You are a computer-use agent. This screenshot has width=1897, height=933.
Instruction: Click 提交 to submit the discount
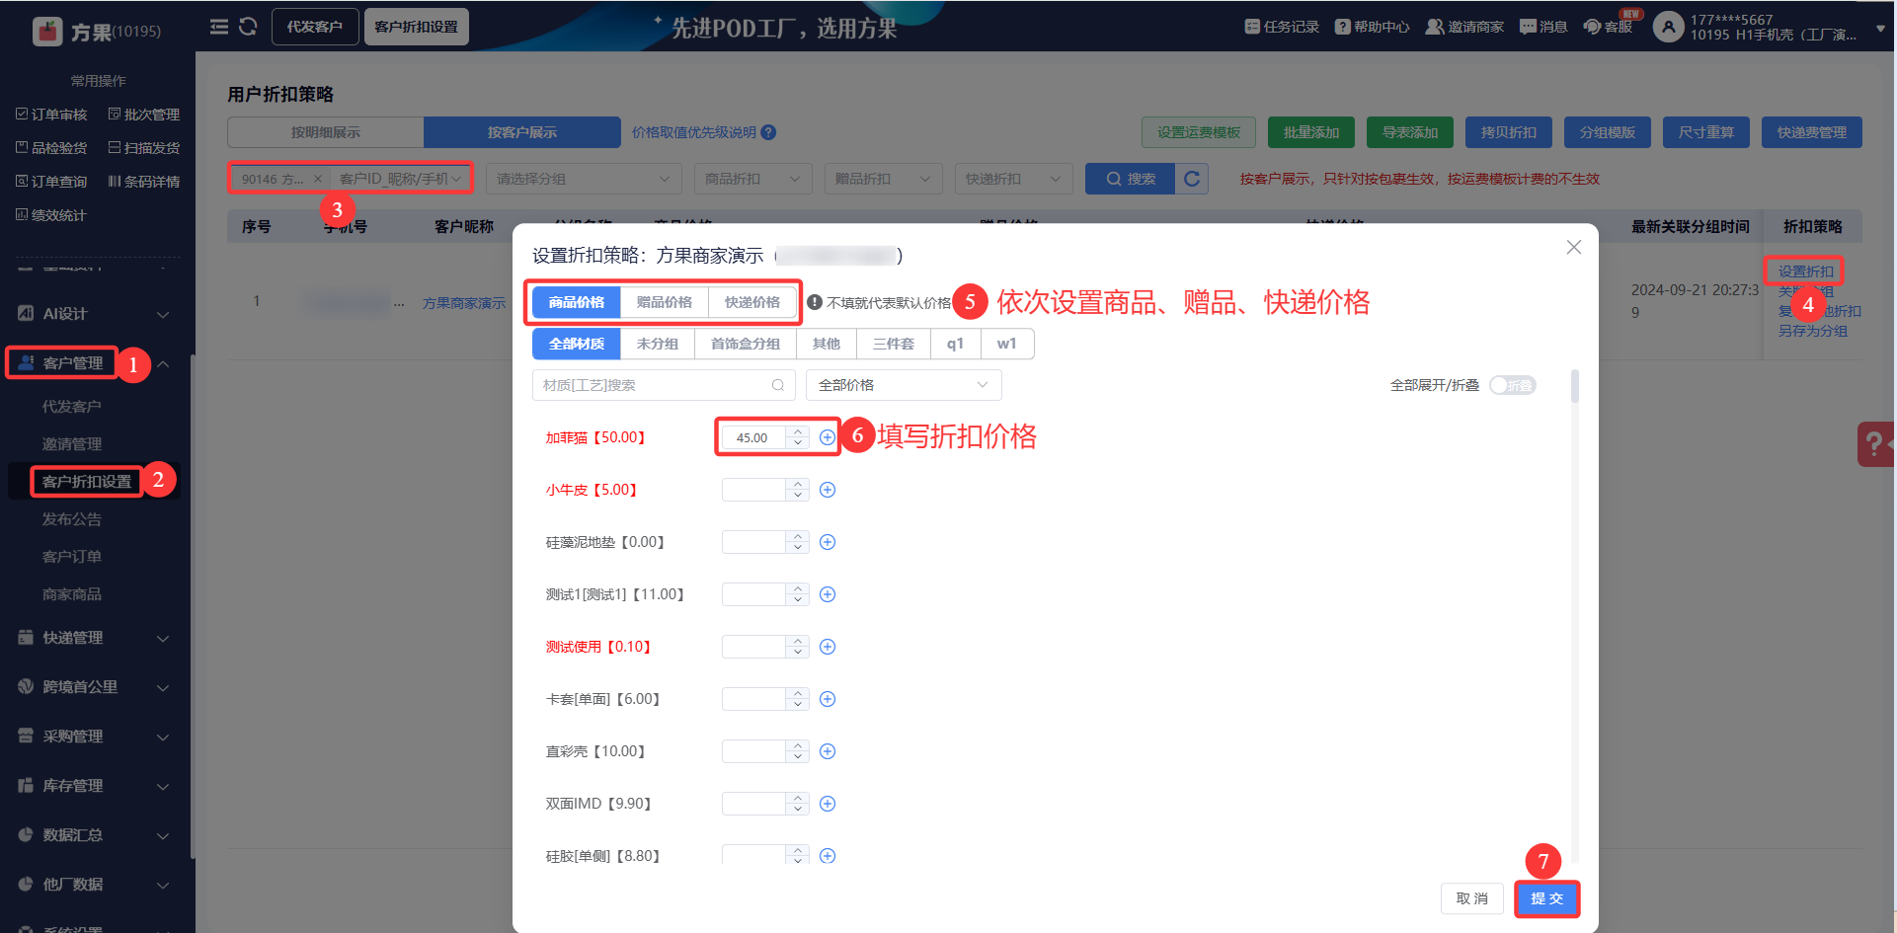[1547, 898]
